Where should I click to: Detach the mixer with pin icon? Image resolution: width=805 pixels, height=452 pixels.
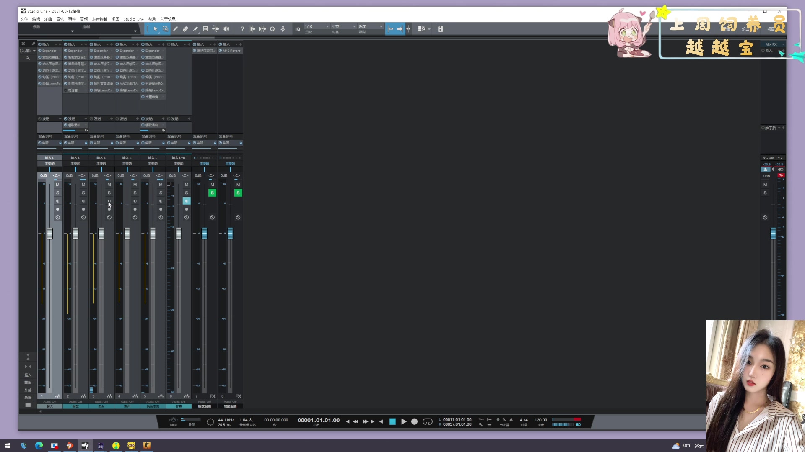click(x=33, y=44)
